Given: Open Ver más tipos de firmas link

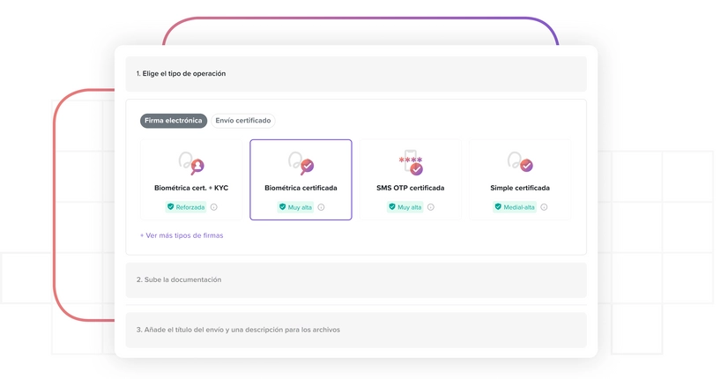Looking at the screenshot, I should [182, 235].
